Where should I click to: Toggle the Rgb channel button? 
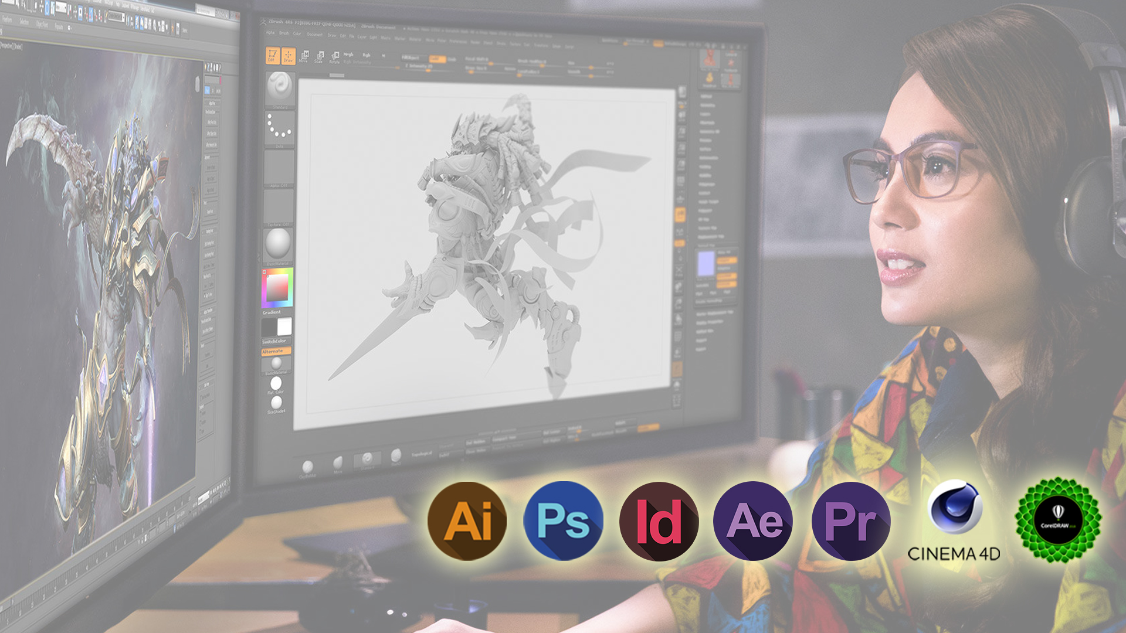point(367,55)
